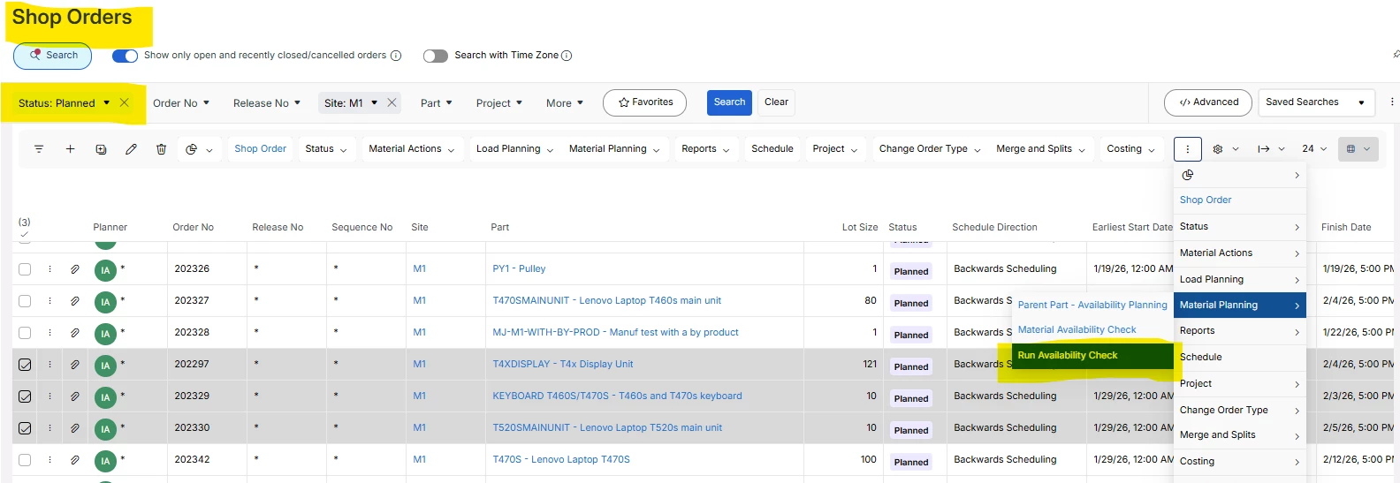The height and width of the screenshot is (483, 1400).
Task: Click the plus icon to add new order
Action: pos(70,149)
